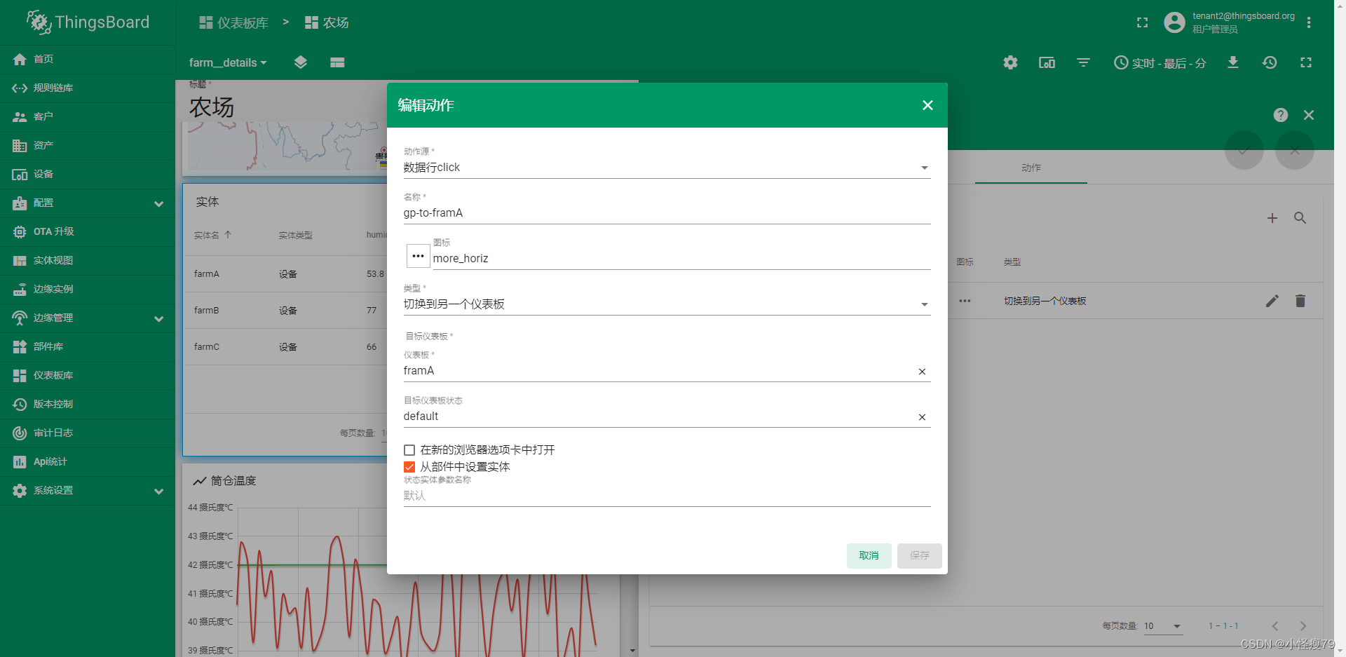Search actions with magnifier icon
Screen dimensions: 1346x657
pyautogui.click(x=1300, y=218)
